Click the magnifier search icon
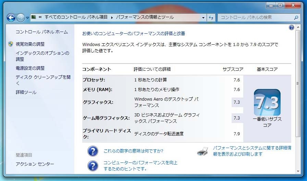Viewport: 307px width, 181px height. [x=296, y=18]
